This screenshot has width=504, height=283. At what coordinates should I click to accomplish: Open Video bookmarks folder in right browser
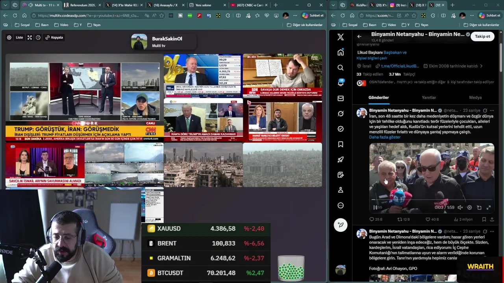click(x=389, y=25)
